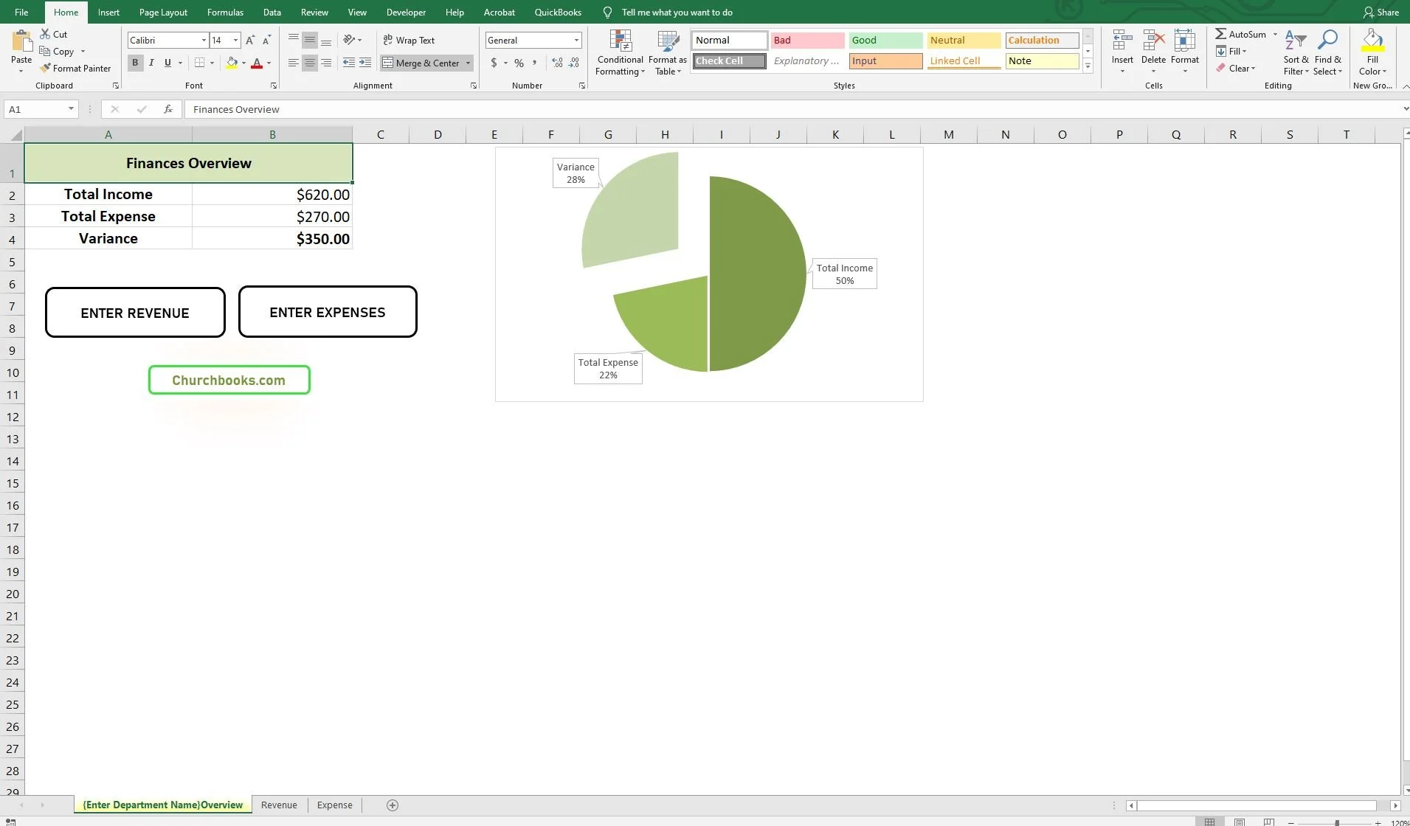
Task: Select the red font color swatch
Action: (258, 63)
